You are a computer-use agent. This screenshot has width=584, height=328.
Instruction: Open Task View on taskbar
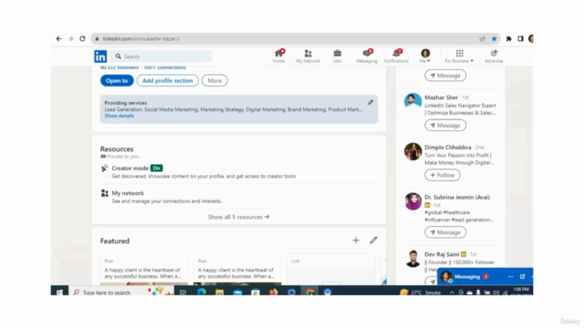[182, 292]
